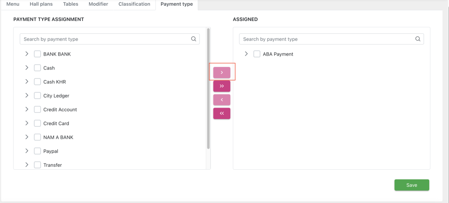Click the move all right double-arrow button
The width and height of the screenshot is (449, 203).
pyautogui.click(x=221, y=86)
